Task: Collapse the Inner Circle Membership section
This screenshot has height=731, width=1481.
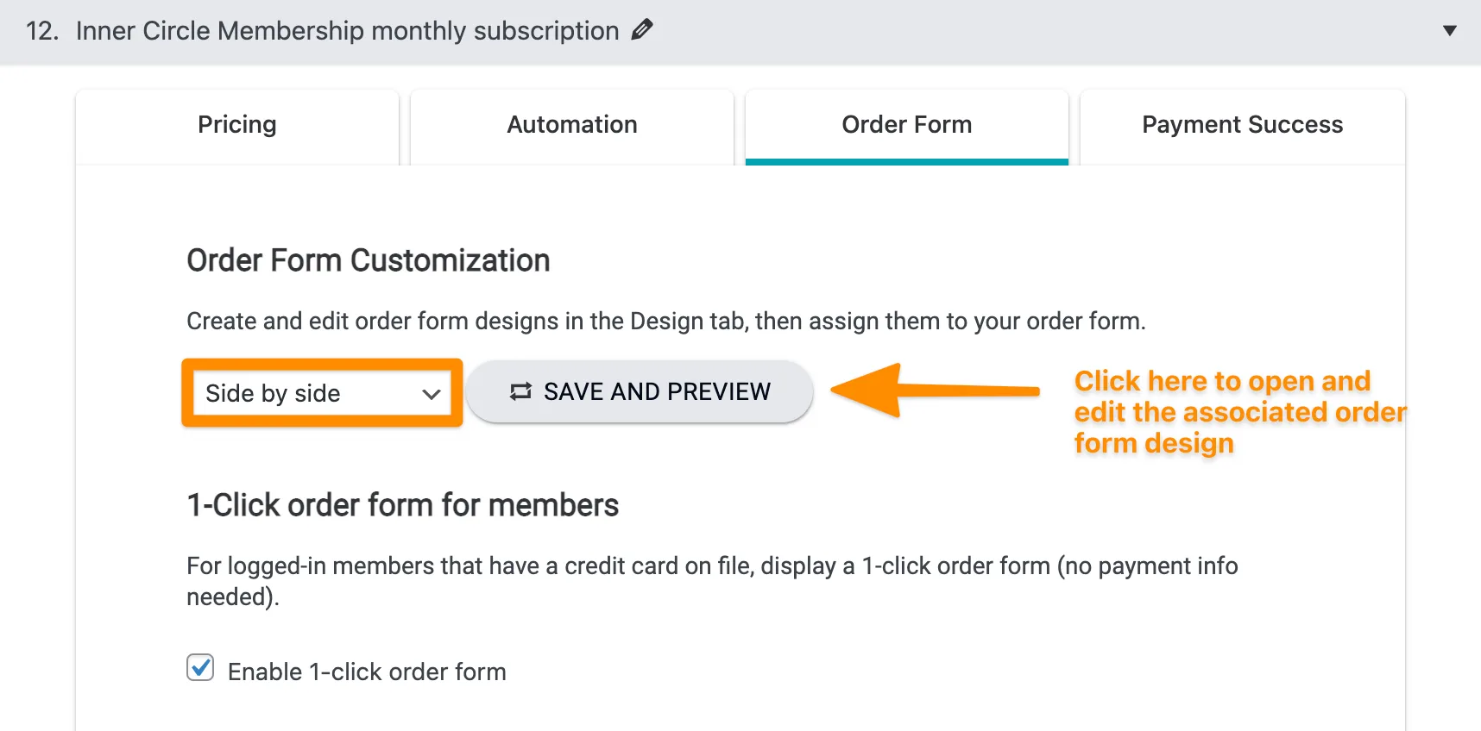Action: click(1448, 31)
